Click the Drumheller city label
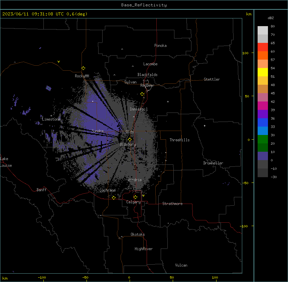This screenshot has width=288, height=282. click(x=213, y=163)
